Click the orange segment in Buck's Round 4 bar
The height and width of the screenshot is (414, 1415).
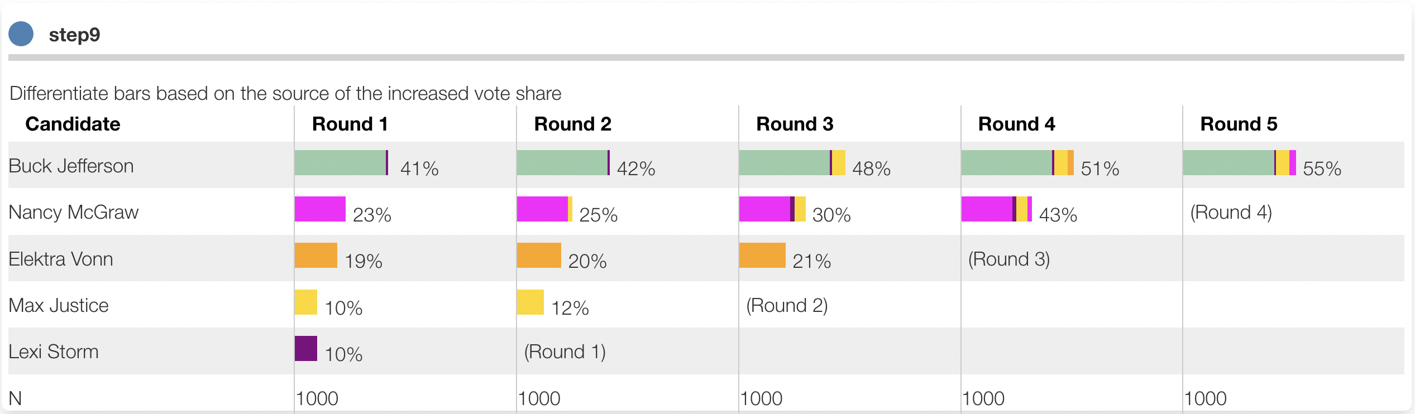pos(1070,163)
